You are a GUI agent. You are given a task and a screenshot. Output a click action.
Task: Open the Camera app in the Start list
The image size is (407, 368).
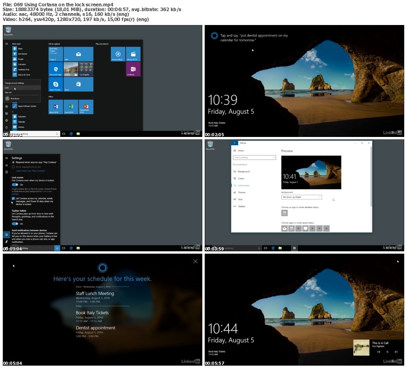tap(18, 127)
